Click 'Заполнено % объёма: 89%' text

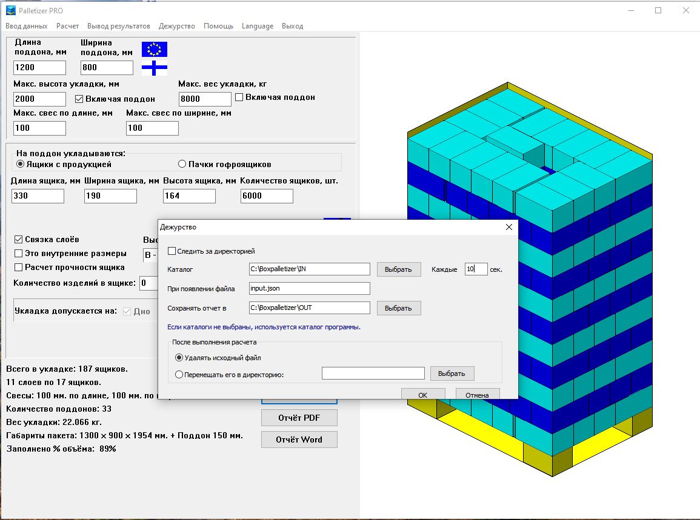[x=61, y=449]
